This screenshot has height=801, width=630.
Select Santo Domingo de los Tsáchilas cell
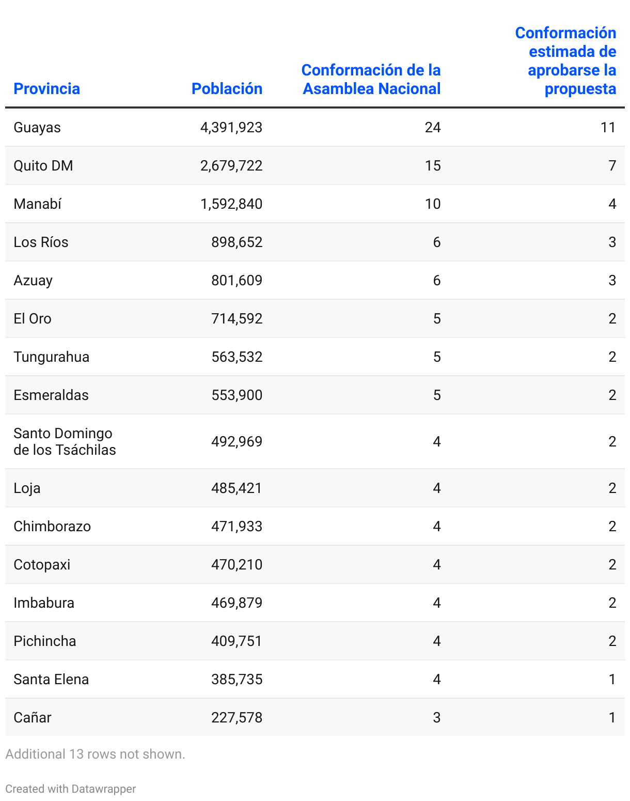[x=65, y=442]
